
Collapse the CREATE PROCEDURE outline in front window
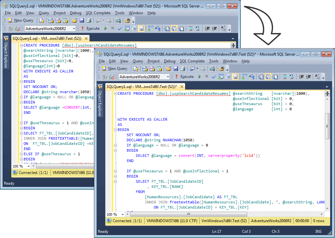[115, 93]
